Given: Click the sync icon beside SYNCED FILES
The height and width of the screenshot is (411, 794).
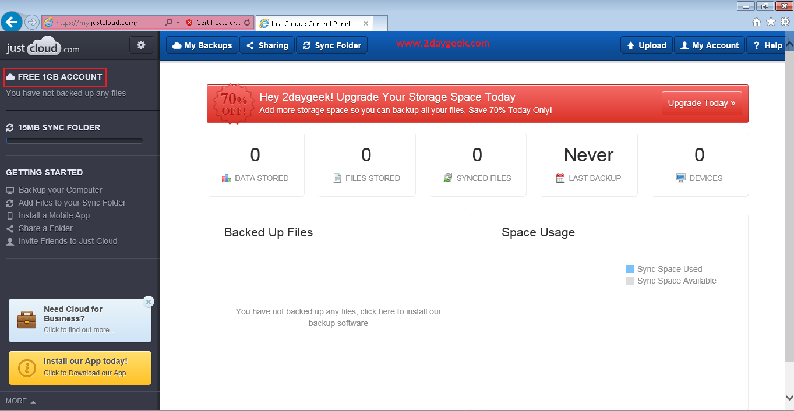Looking at the screenshot, I should click(447, 178).
